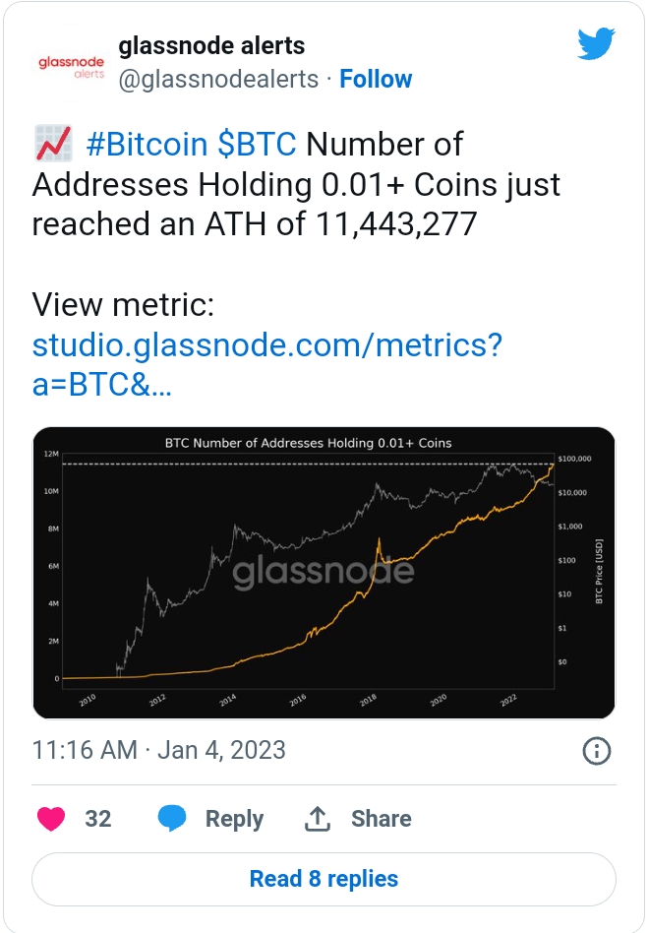Like the tweet with the heart icon
Image resolution: width=648 pixels, height=933 pixels.
(53, 818)
